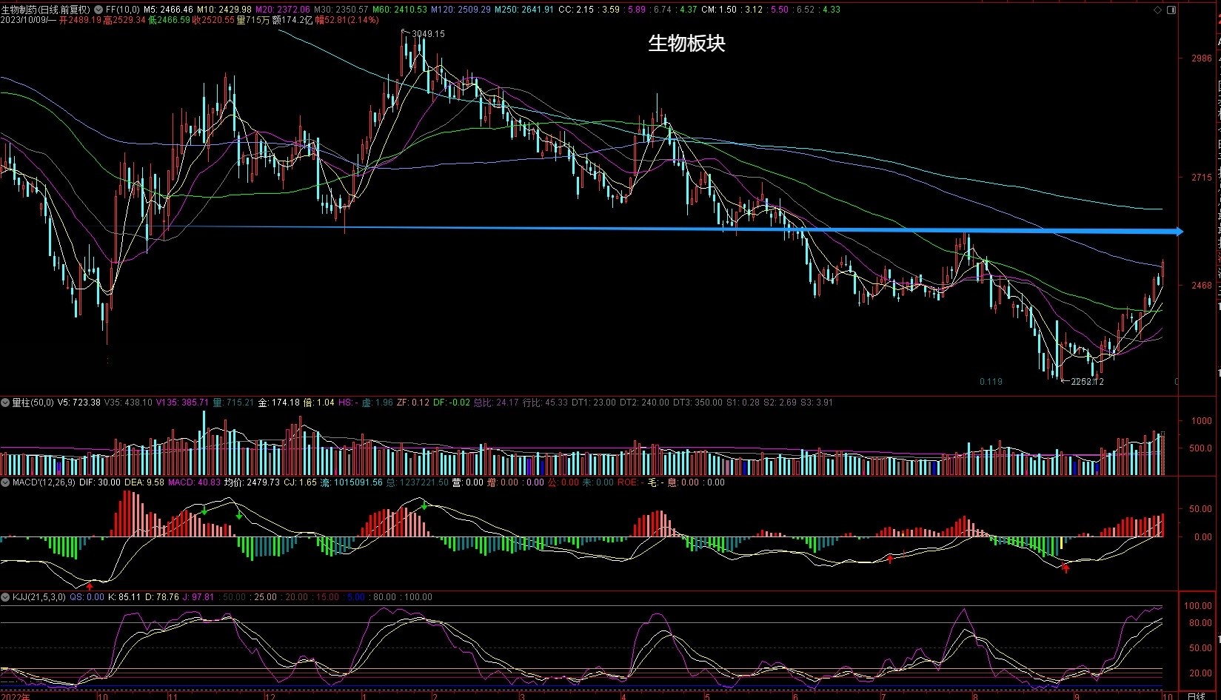Select the 生物制药(日线.前复权) chart title
This screenshot has width=1221, height=700.
(x=45, y=10)
